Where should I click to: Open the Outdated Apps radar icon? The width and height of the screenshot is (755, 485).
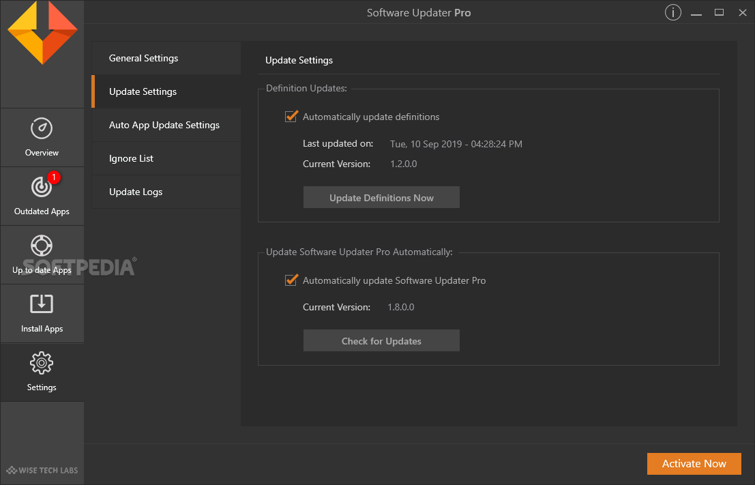click(x=42, y=187)
